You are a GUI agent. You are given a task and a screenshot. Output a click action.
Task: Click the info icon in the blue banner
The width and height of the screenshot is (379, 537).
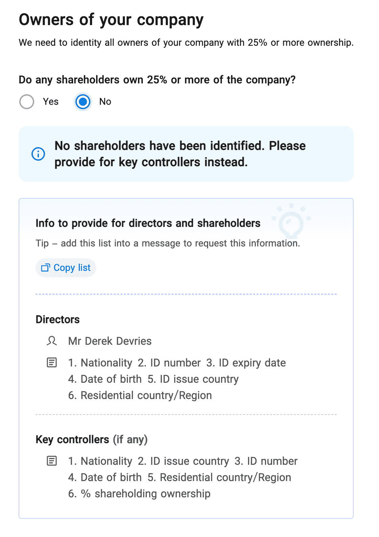point(38,154)
